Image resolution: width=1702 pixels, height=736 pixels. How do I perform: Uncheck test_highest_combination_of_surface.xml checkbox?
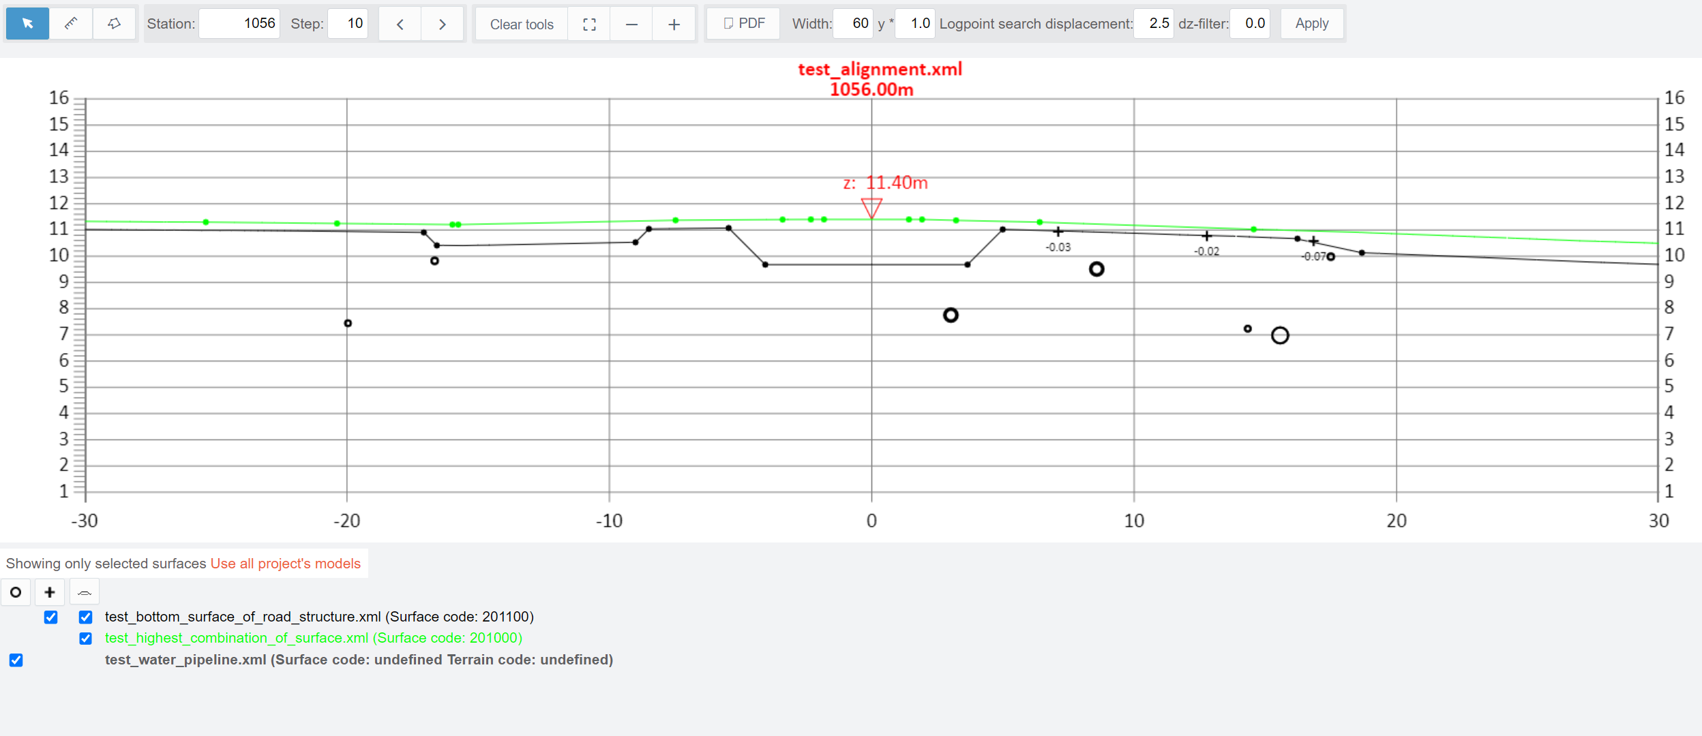[x=85, y=639]
